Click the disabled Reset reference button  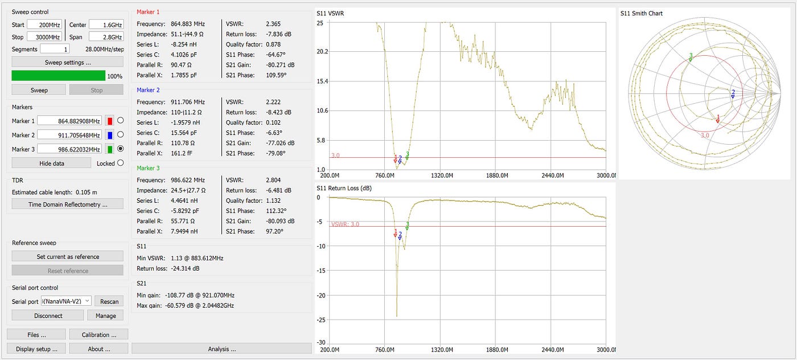(x=67, y=271)
